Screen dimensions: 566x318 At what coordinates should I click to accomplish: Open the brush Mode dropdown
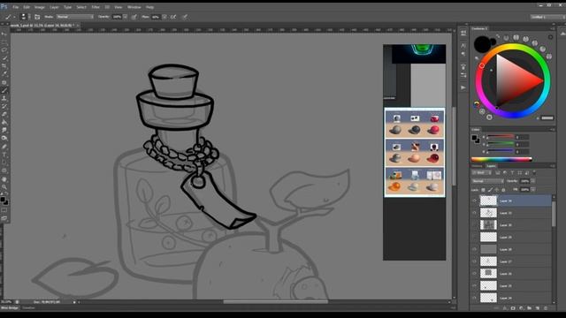tap(75, 17)
